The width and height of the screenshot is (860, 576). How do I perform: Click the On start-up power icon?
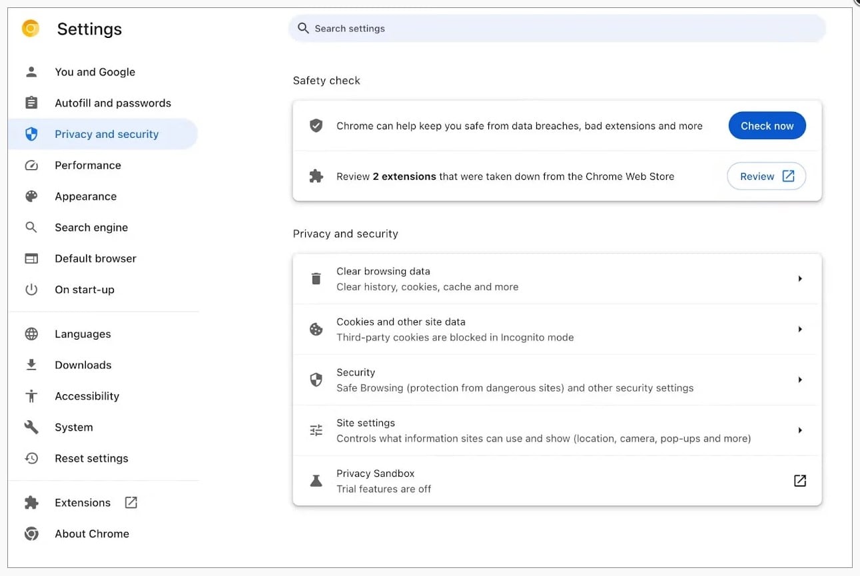(x=31, y=290)
